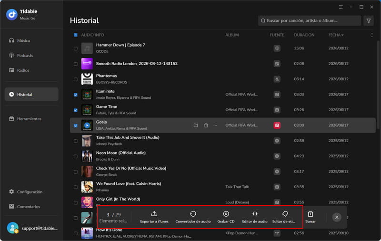This screenshot has width=381, height=241.
Task: Open Convertidor de audio
Action: [x=193, y=217]
